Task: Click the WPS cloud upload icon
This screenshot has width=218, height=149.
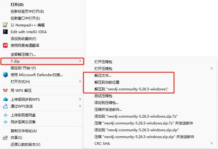Action: (x=5, y=99)
